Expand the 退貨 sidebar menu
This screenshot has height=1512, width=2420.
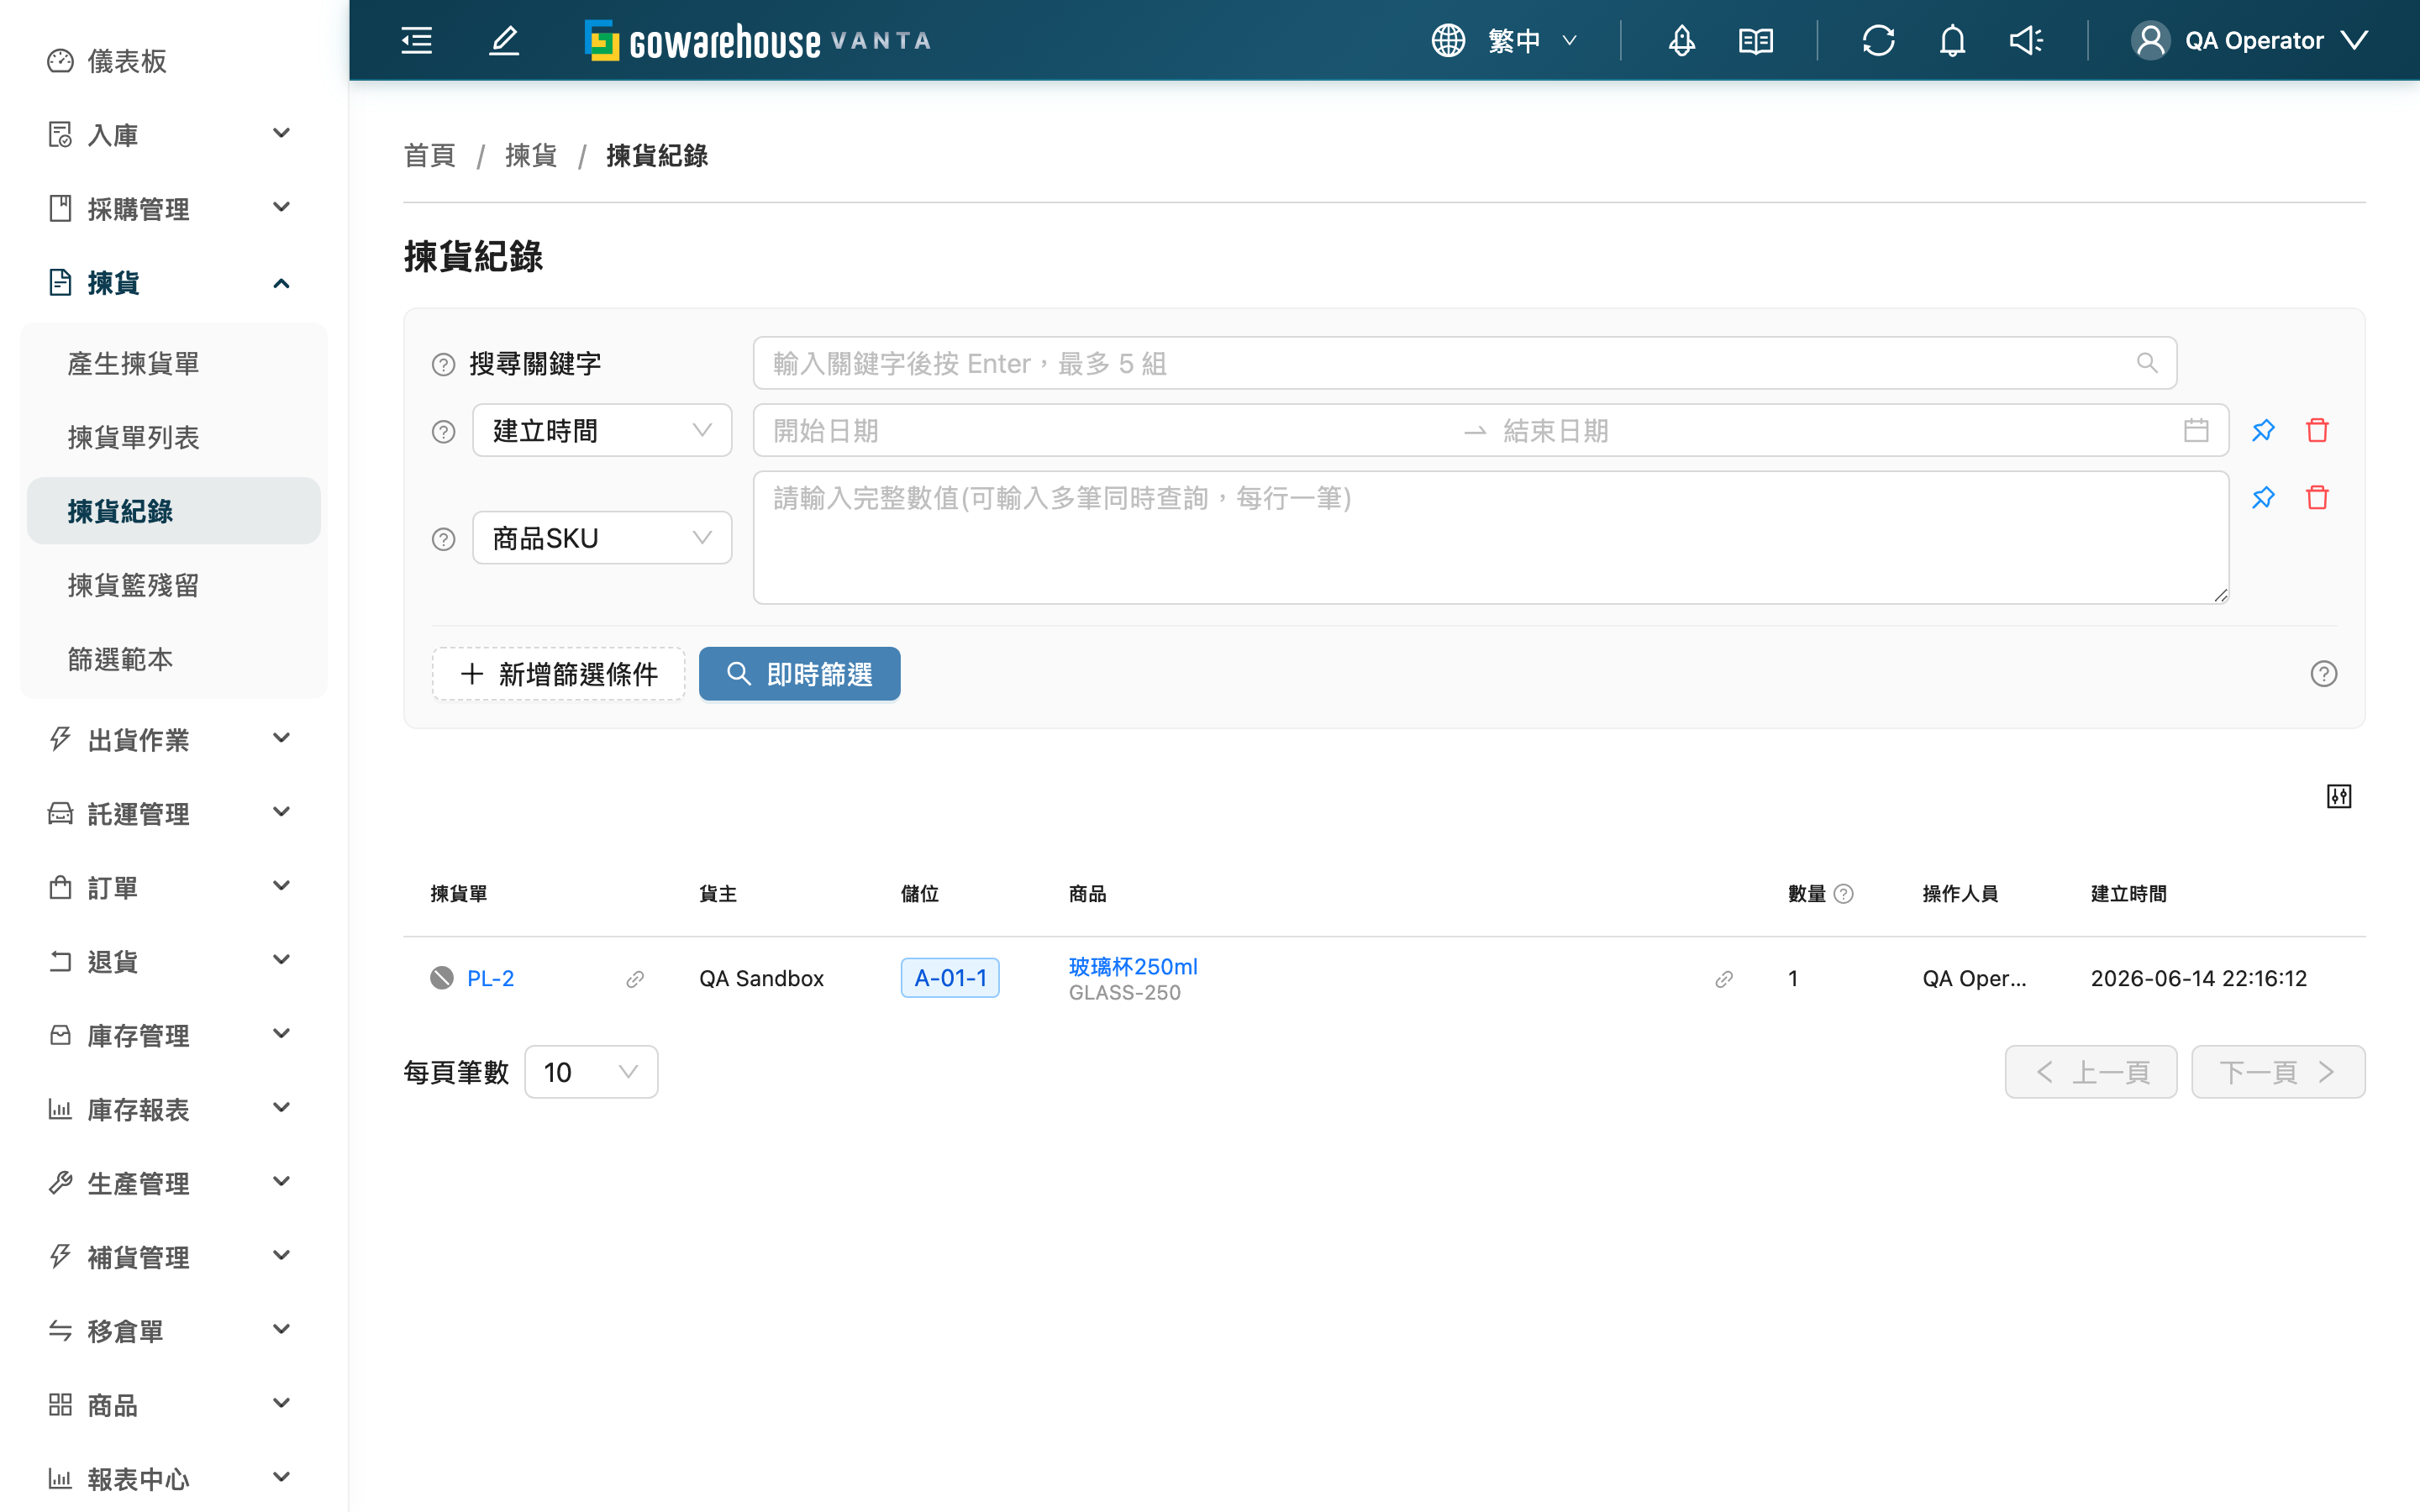coord(174,961)
